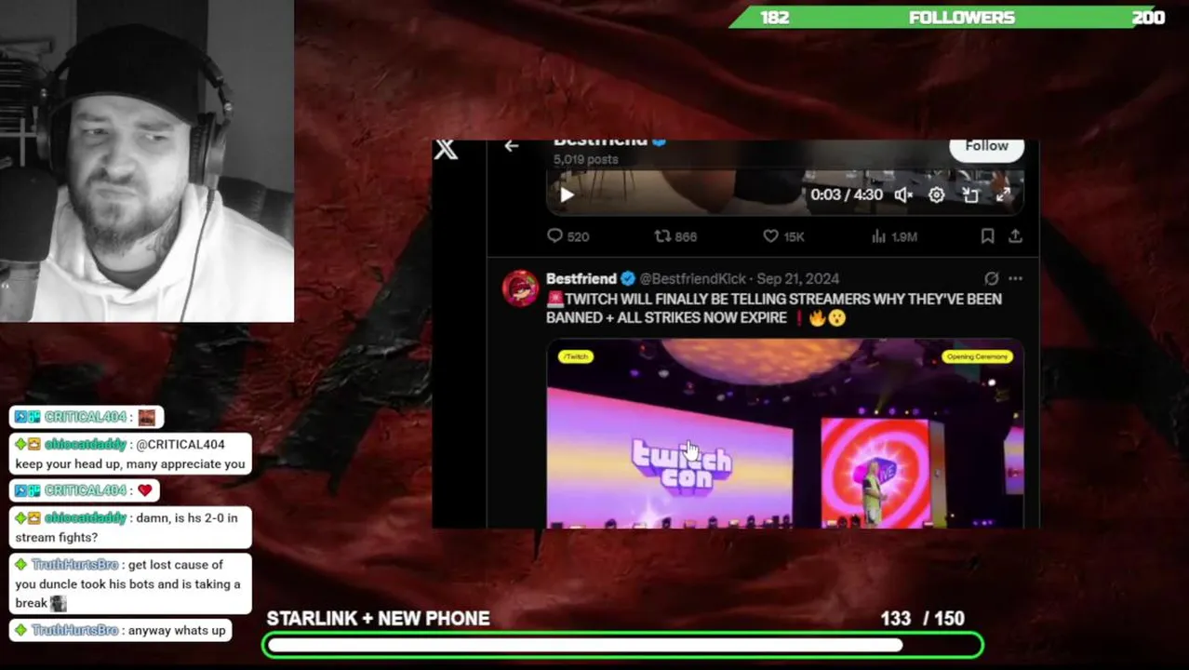Select chat message 'anyway whats up'
Viewport: 1189px width, 670px height.
coord(121,630)
